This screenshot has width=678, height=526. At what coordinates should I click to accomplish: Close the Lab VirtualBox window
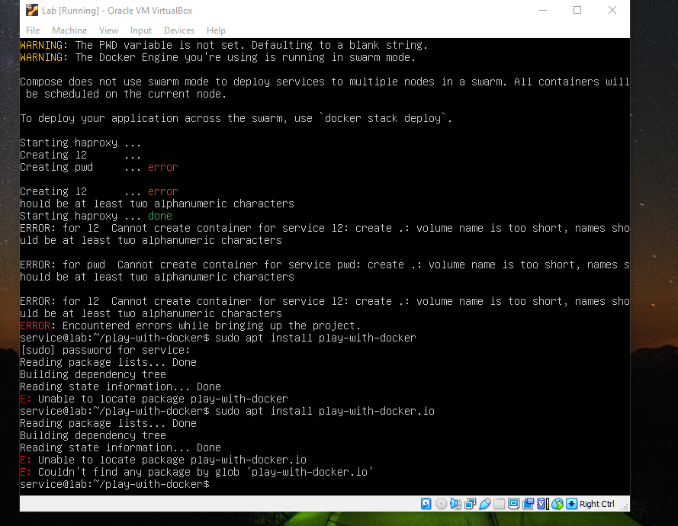tap(612, 10)
